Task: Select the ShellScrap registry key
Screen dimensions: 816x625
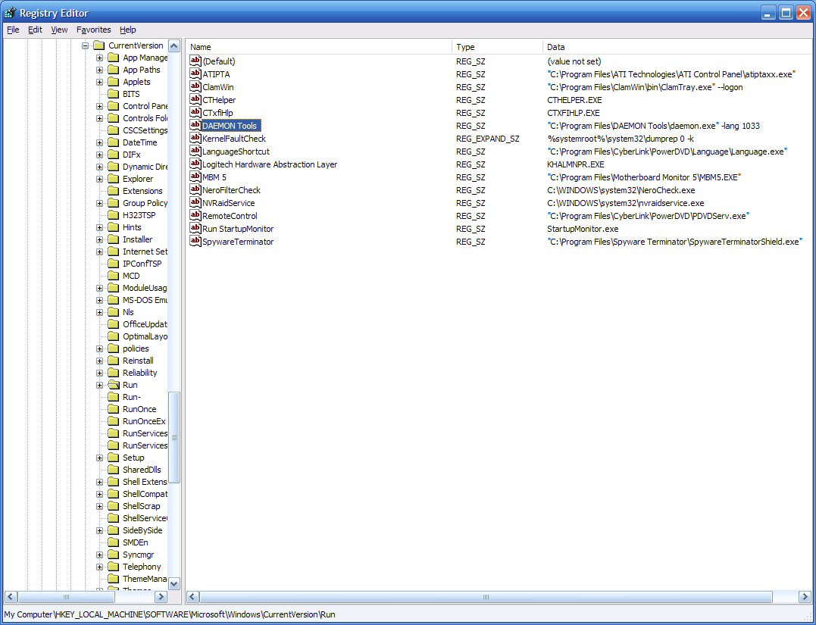Action: pyautogui.click(x=141, y=506)
